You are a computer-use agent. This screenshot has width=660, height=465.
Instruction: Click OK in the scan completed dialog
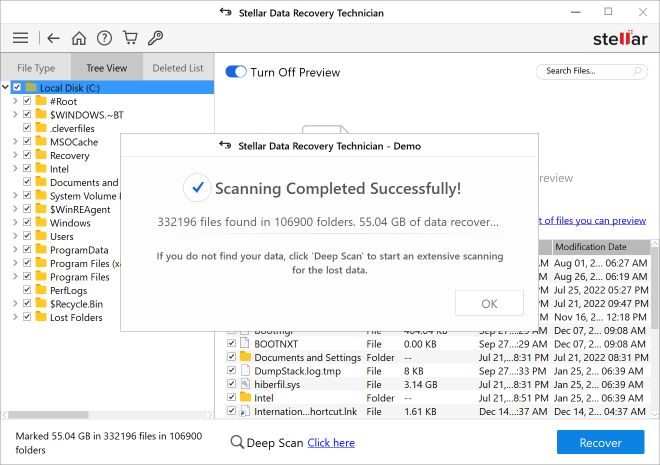(489, 303)
